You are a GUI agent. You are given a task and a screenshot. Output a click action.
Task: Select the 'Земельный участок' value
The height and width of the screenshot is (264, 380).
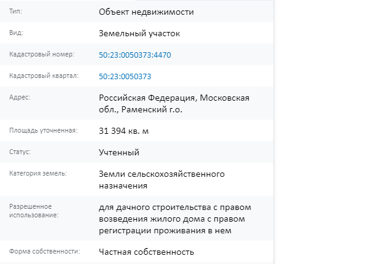(139, 33)
